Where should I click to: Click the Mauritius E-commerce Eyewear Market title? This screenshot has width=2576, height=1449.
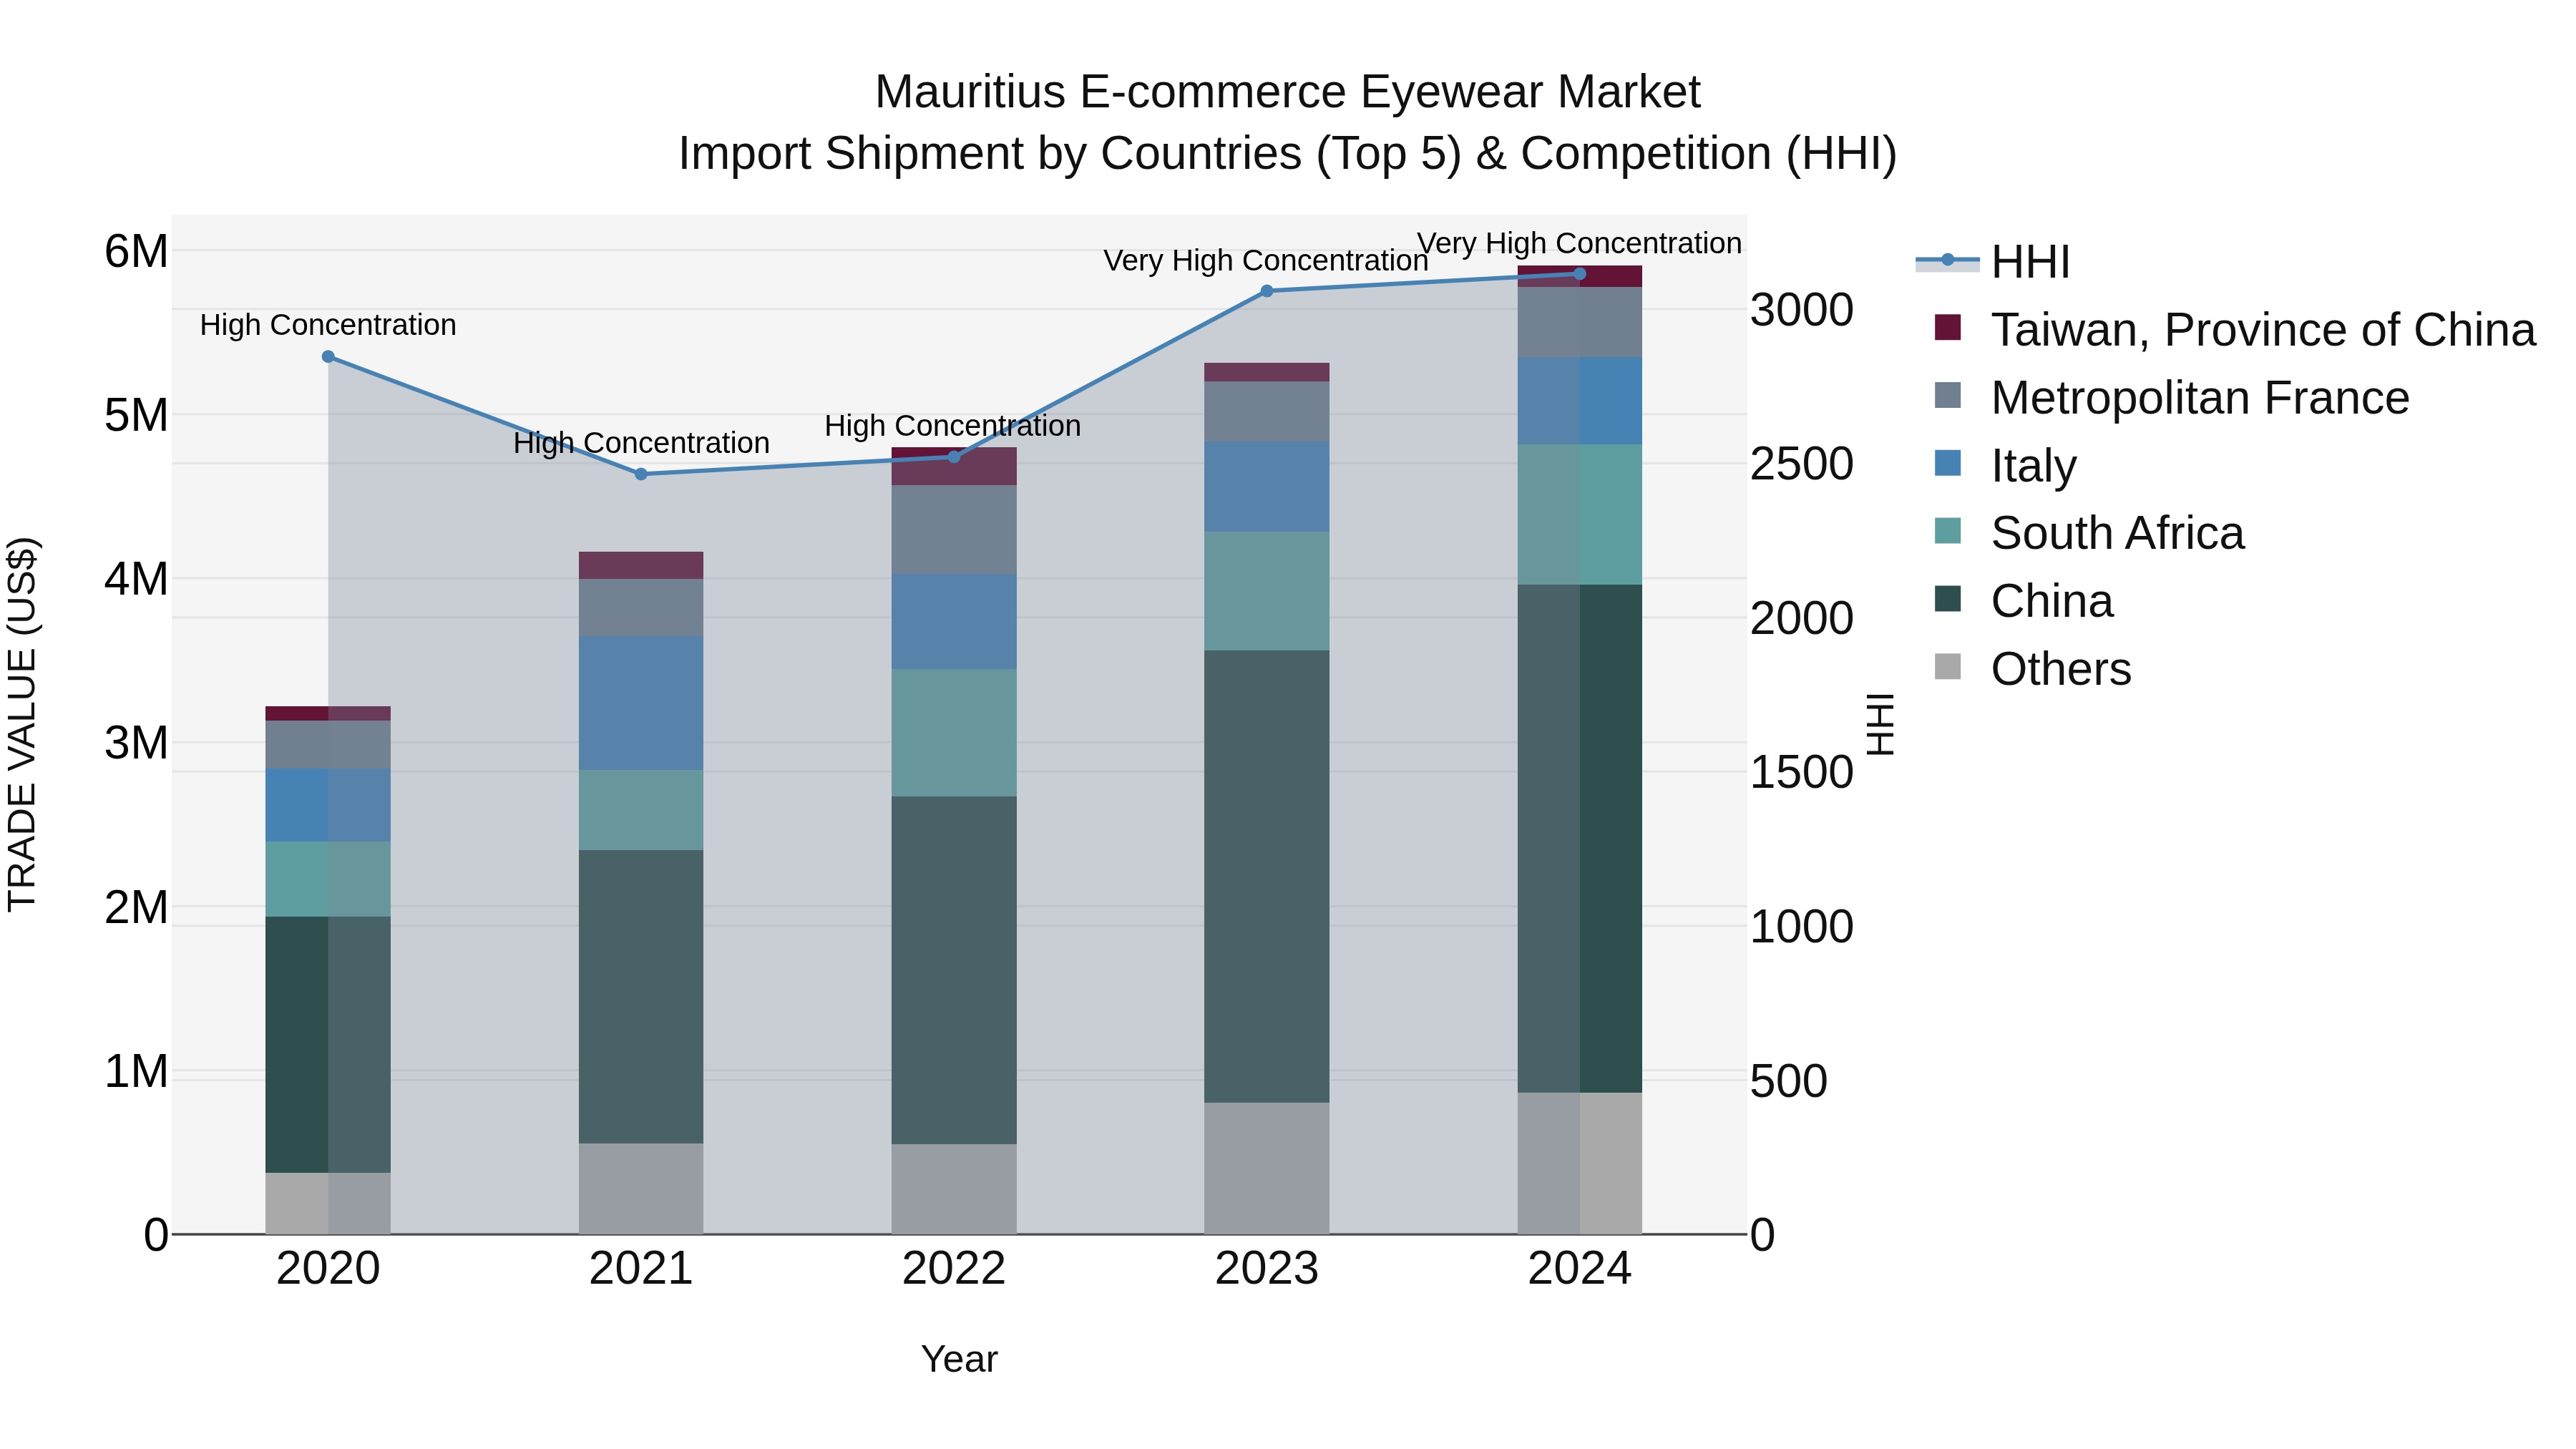click(1288, 92)
